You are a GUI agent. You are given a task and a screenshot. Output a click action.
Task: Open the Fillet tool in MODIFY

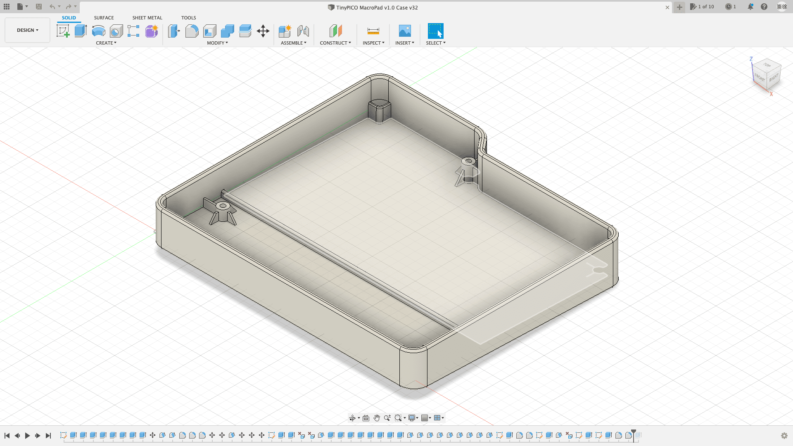191,31
